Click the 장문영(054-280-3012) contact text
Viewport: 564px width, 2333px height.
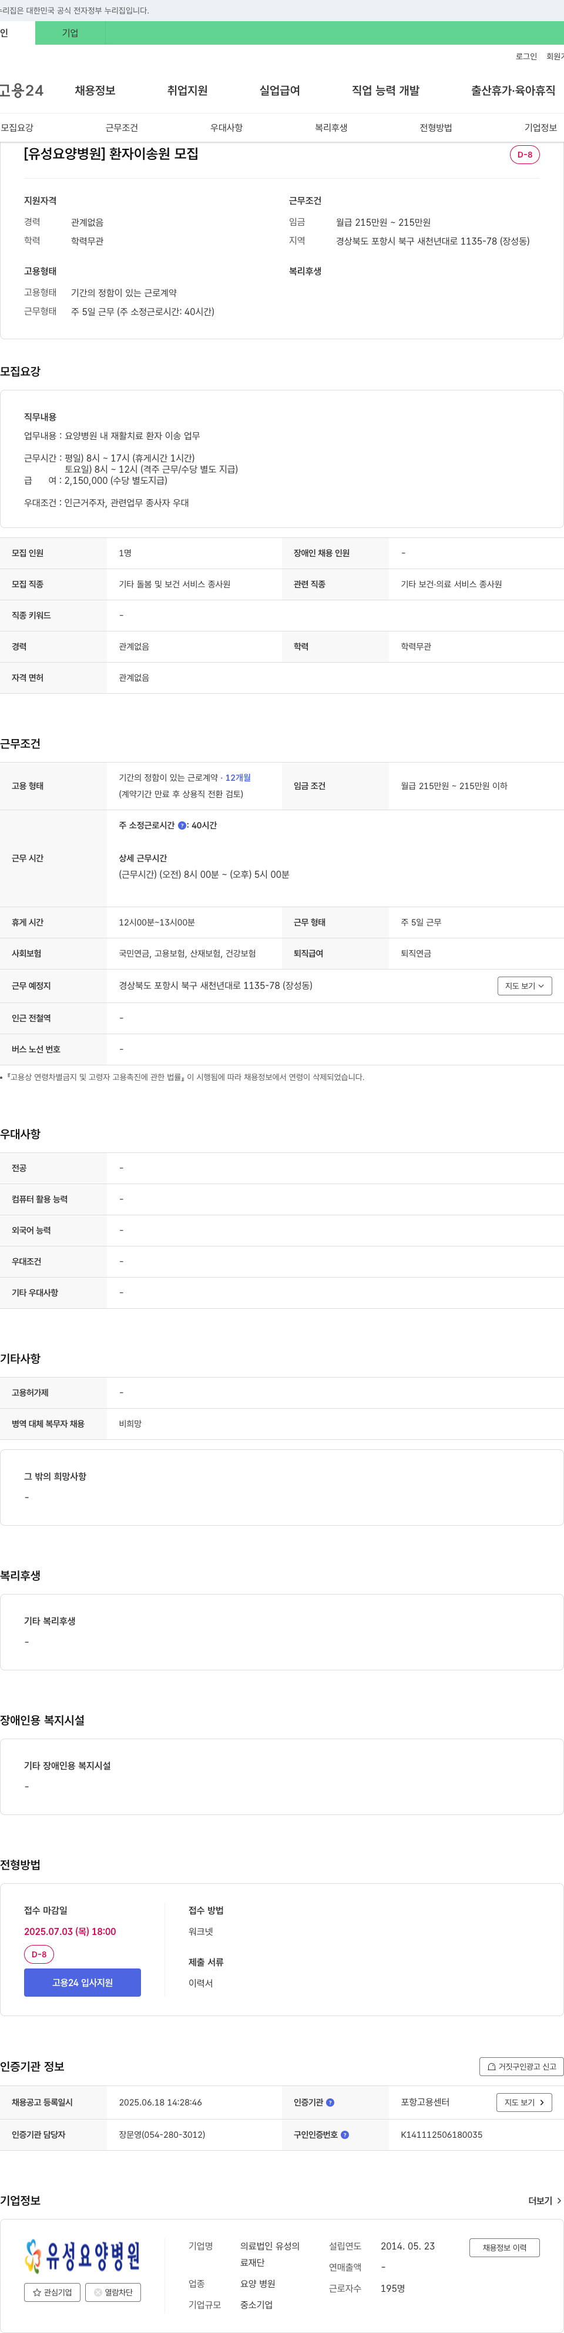(x=162, y=2135)
